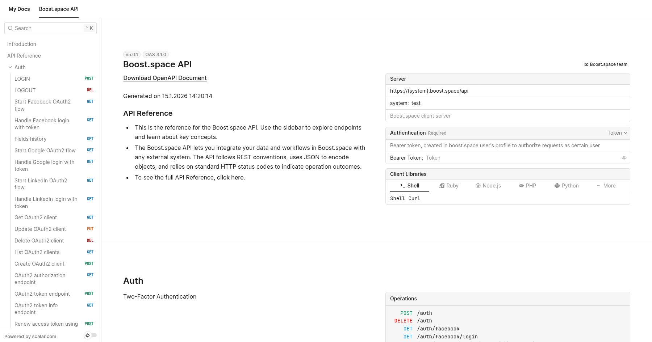Screen dimensions: 652x342
Task: Click the search magnifier icon
Action: (x=11, y=28)
